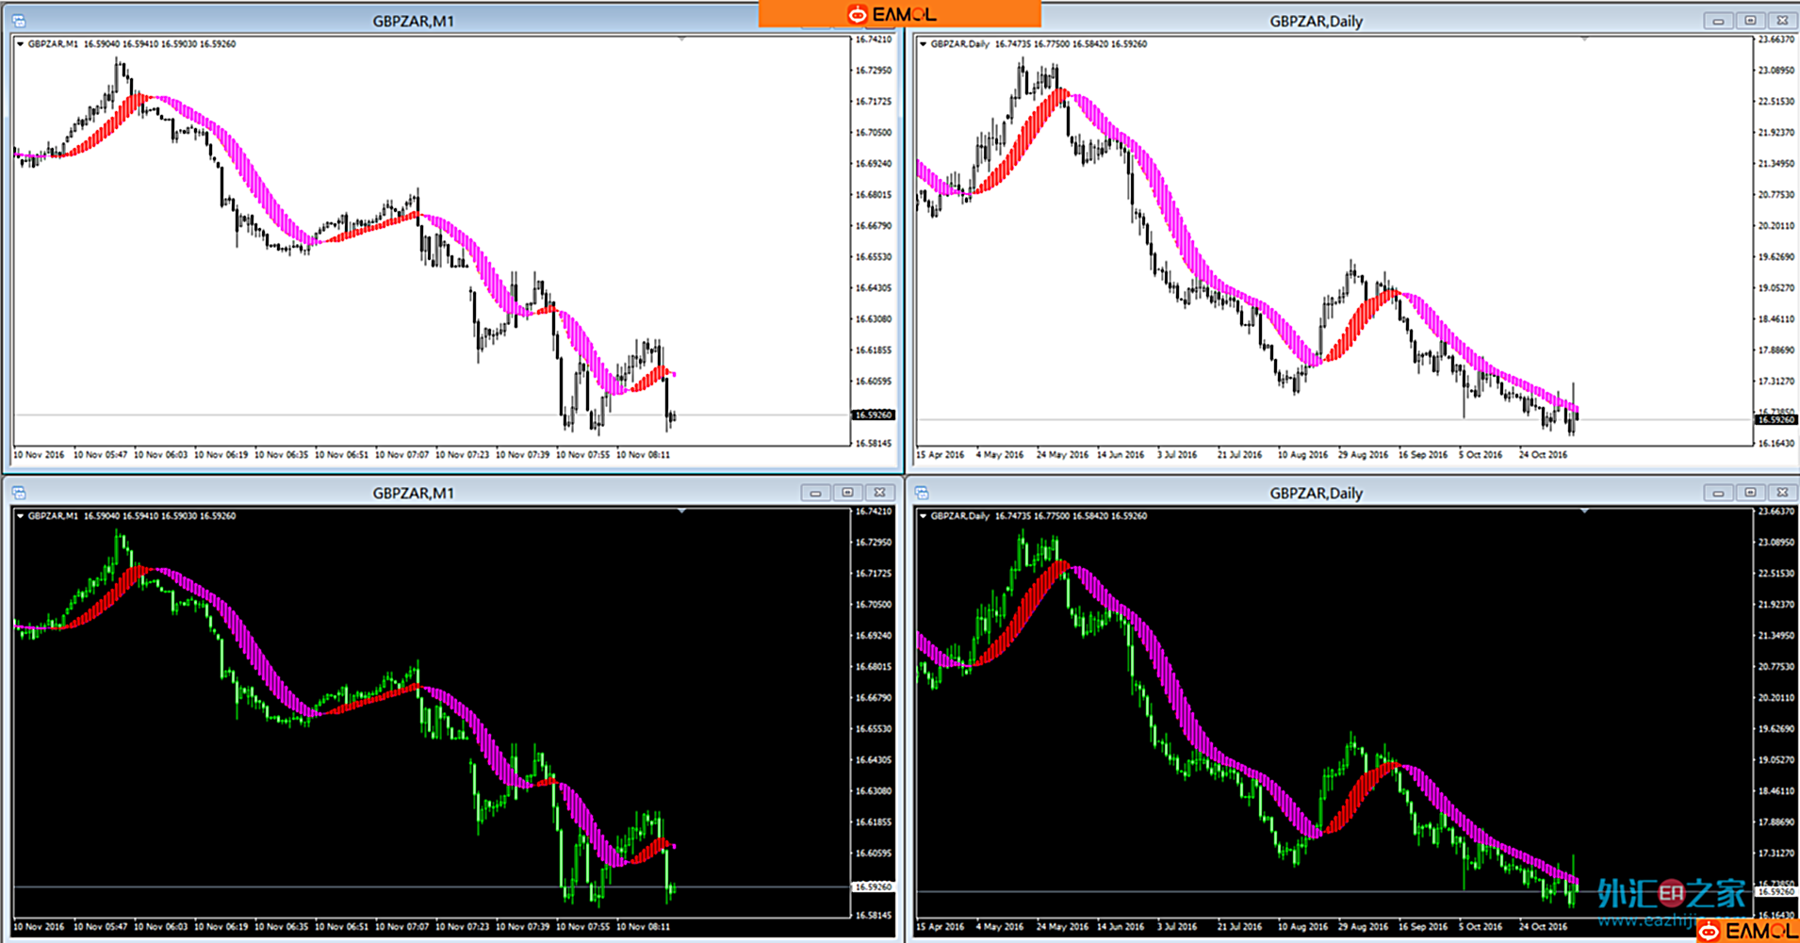Click price 20.20110 on black Daily chart axis
The image size is (1800, 943).
[x=1776, y=698]
